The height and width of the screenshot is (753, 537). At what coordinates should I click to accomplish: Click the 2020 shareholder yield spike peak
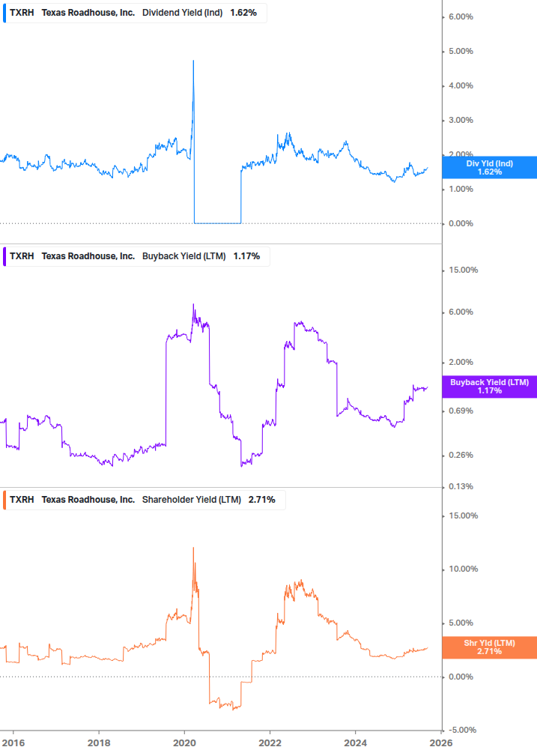(193, 548)
